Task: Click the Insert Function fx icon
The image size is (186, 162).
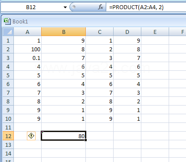Action: point(100,7)
